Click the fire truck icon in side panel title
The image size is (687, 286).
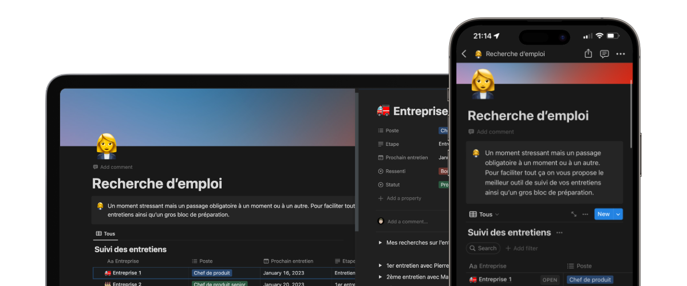point(383,111)
